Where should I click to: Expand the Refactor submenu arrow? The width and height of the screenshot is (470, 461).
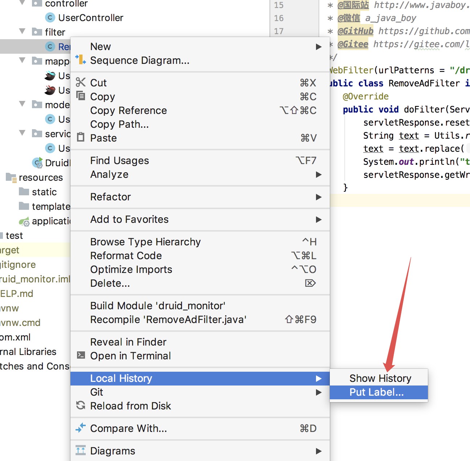click(319, 197)
